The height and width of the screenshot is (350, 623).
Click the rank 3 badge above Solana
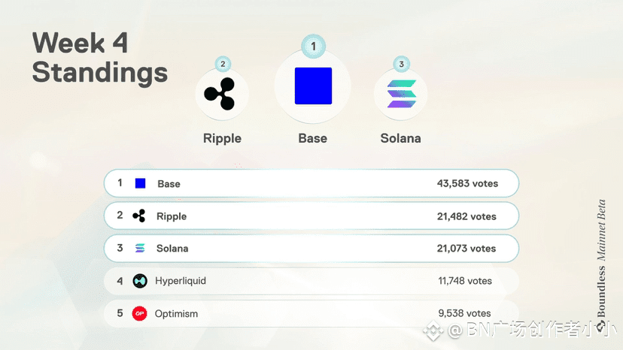point(401,64)
